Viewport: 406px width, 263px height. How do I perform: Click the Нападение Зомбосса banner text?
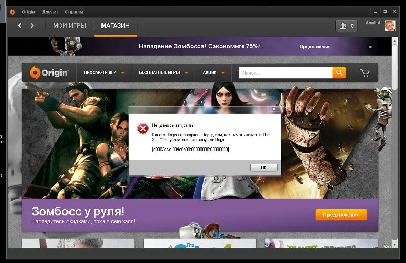click(x=199, y=46)
